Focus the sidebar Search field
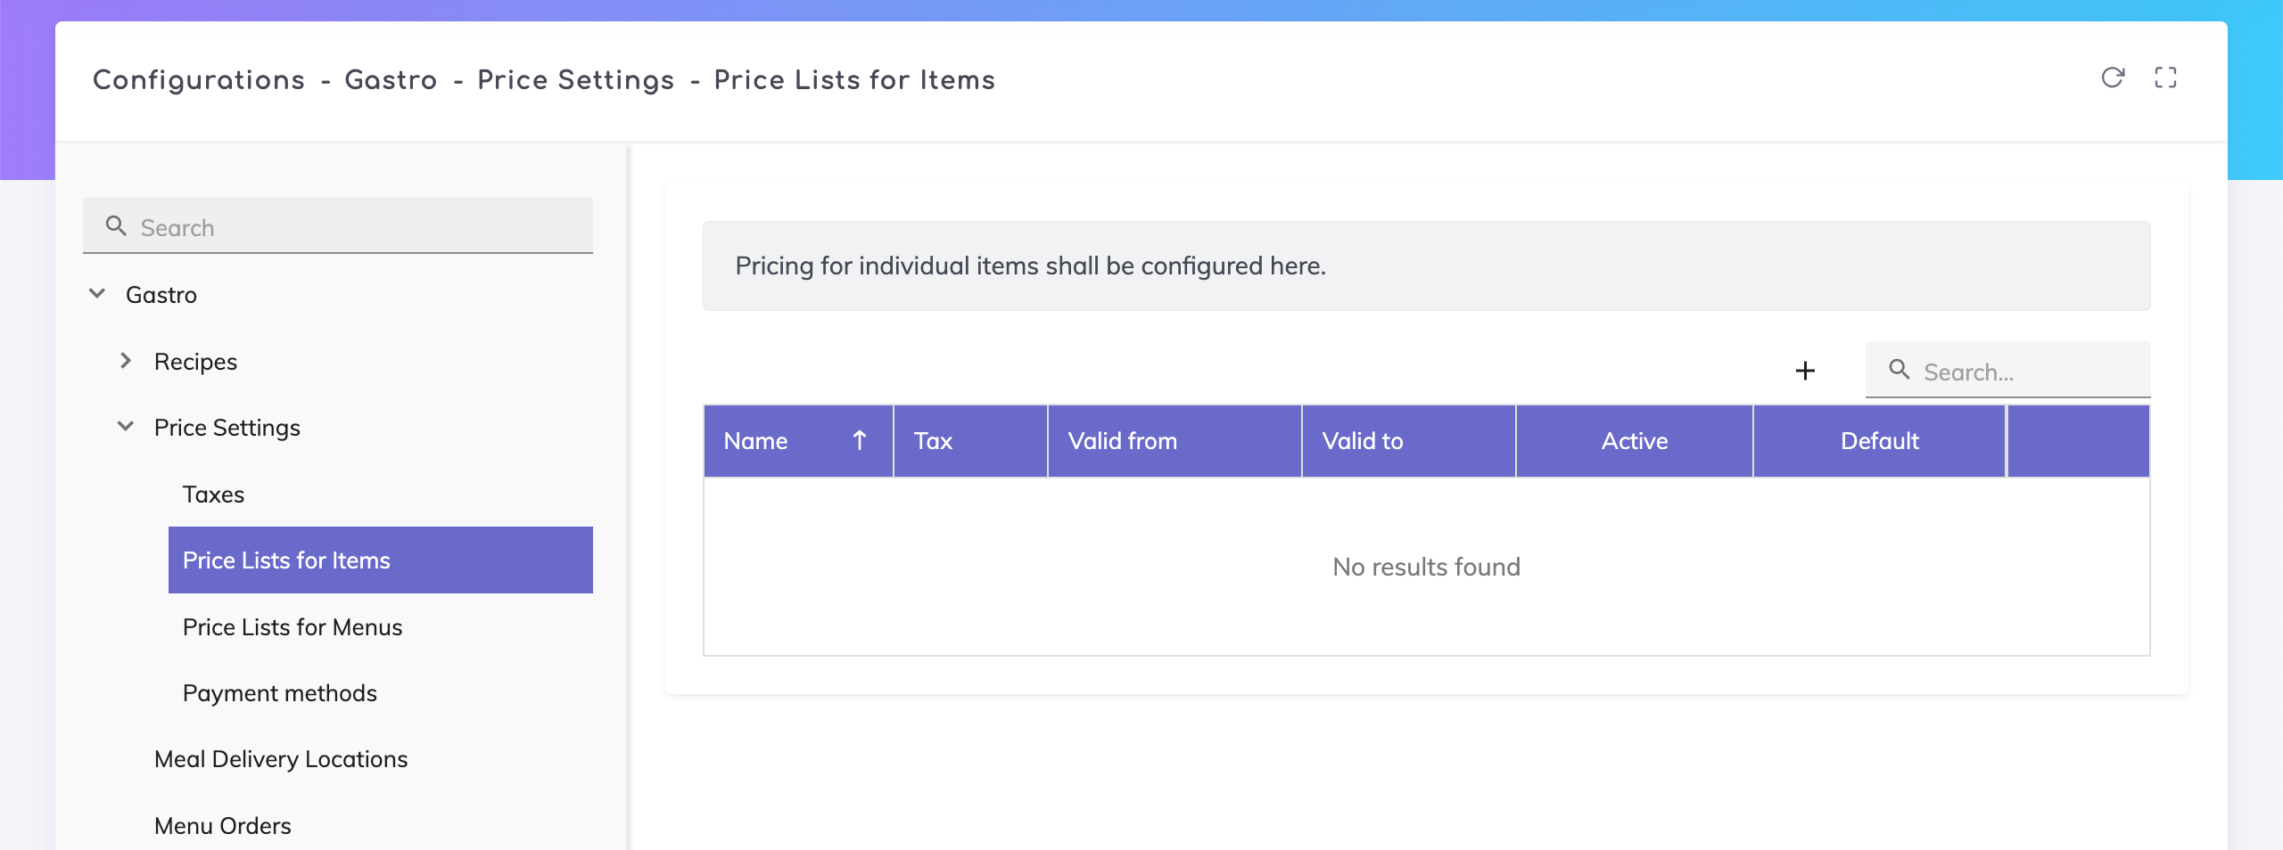Image resolution: width=2283 pixels, height=850 pixels. [357, 228]
